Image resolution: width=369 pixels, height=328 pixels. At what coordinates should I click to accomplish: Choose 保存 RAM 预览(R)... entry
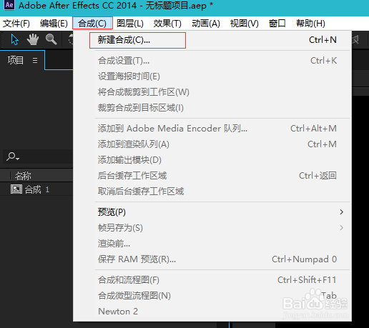(212, 259)
